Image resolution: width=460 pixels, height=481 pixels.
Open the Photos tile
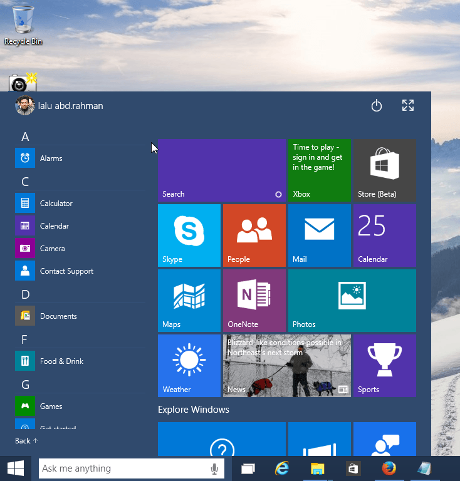[x=352, y=301]
